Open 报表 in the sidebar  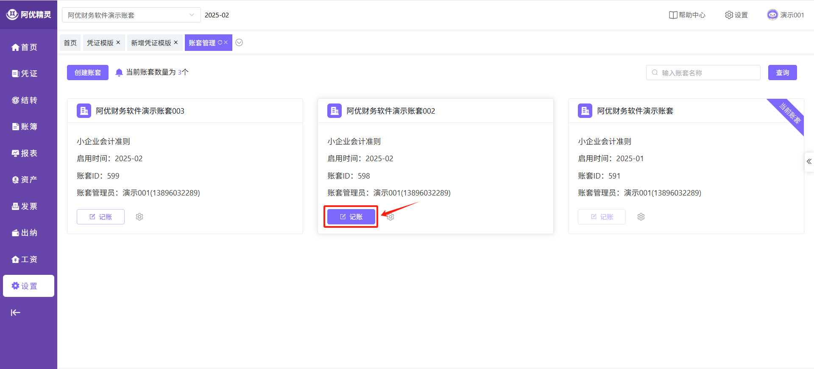25,153
